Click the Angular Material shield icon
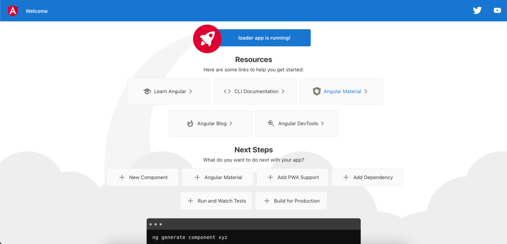507x244 pixels. [317, 91]
